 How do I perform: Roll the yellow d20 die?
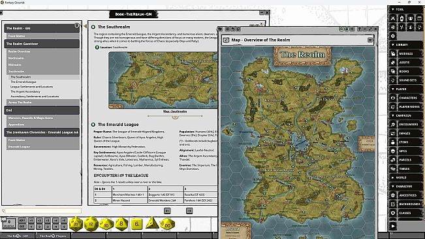pyautogui.click(x=76, y=224)
